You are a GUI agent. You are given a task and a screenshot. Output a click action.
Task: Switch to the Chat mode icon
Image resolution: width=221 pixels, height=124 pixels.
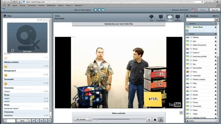click(151, 18)
